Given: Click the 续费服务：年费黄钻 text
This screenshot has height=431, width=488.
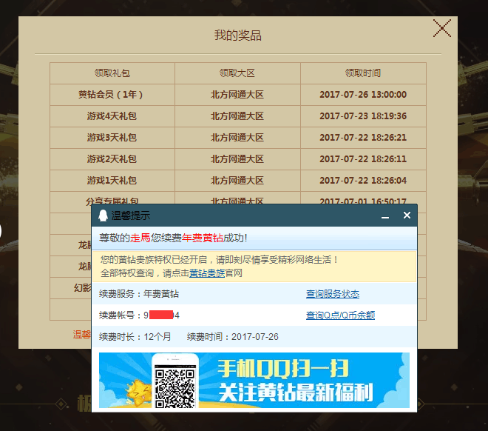Looking at the screenshot, I should point(139,294).
